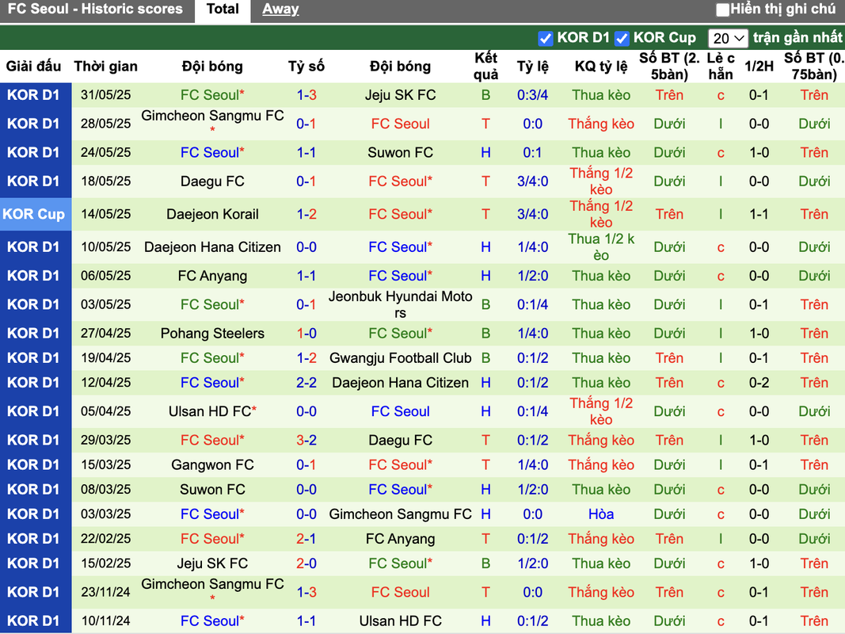Uncheck the KOR D1 league filter
Viewport: 845px width, 634px height.
pos(546,38)
